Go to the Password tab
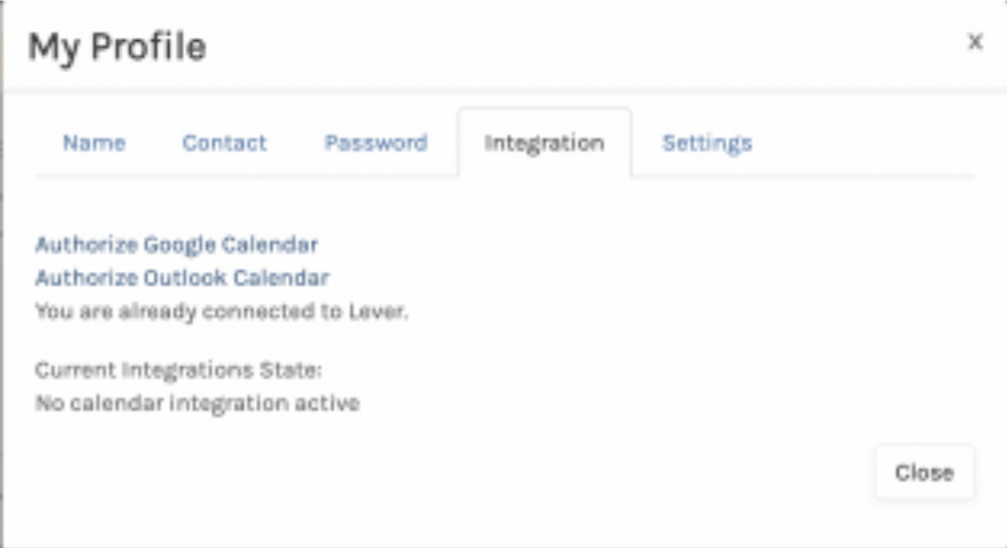Screen dimensions: 1007x548 click(376, 143)
